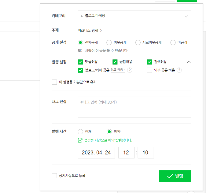
Task: Open the 비즈니스·경제 topic selector
Action: [90, 31]
